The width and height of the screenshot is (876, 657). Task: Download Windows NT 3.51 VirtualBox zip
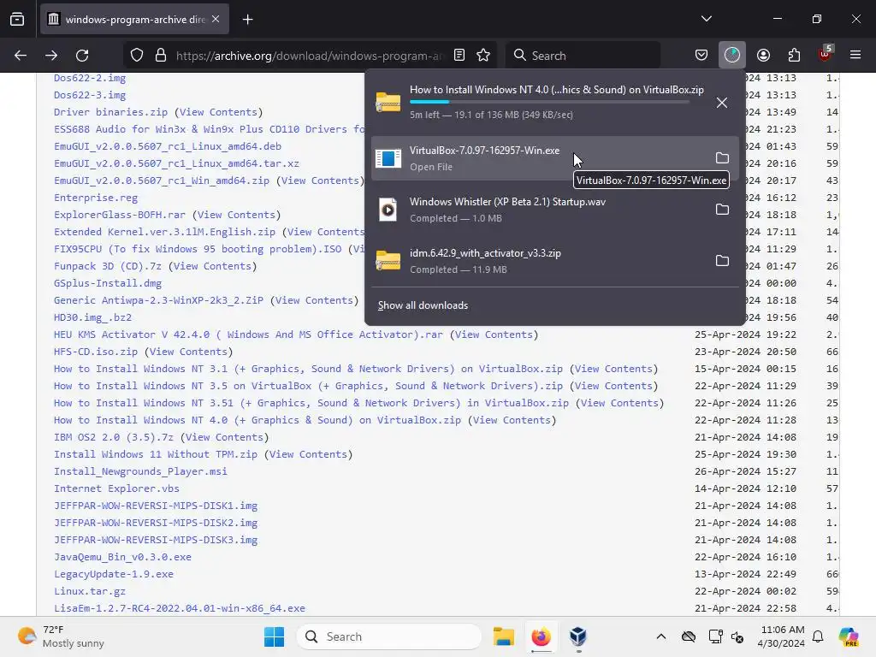311,403
